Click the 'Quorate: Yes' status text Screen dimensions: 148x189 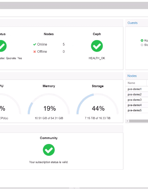14,58
